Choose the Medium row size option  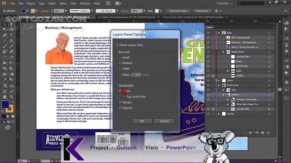point(120,63)
